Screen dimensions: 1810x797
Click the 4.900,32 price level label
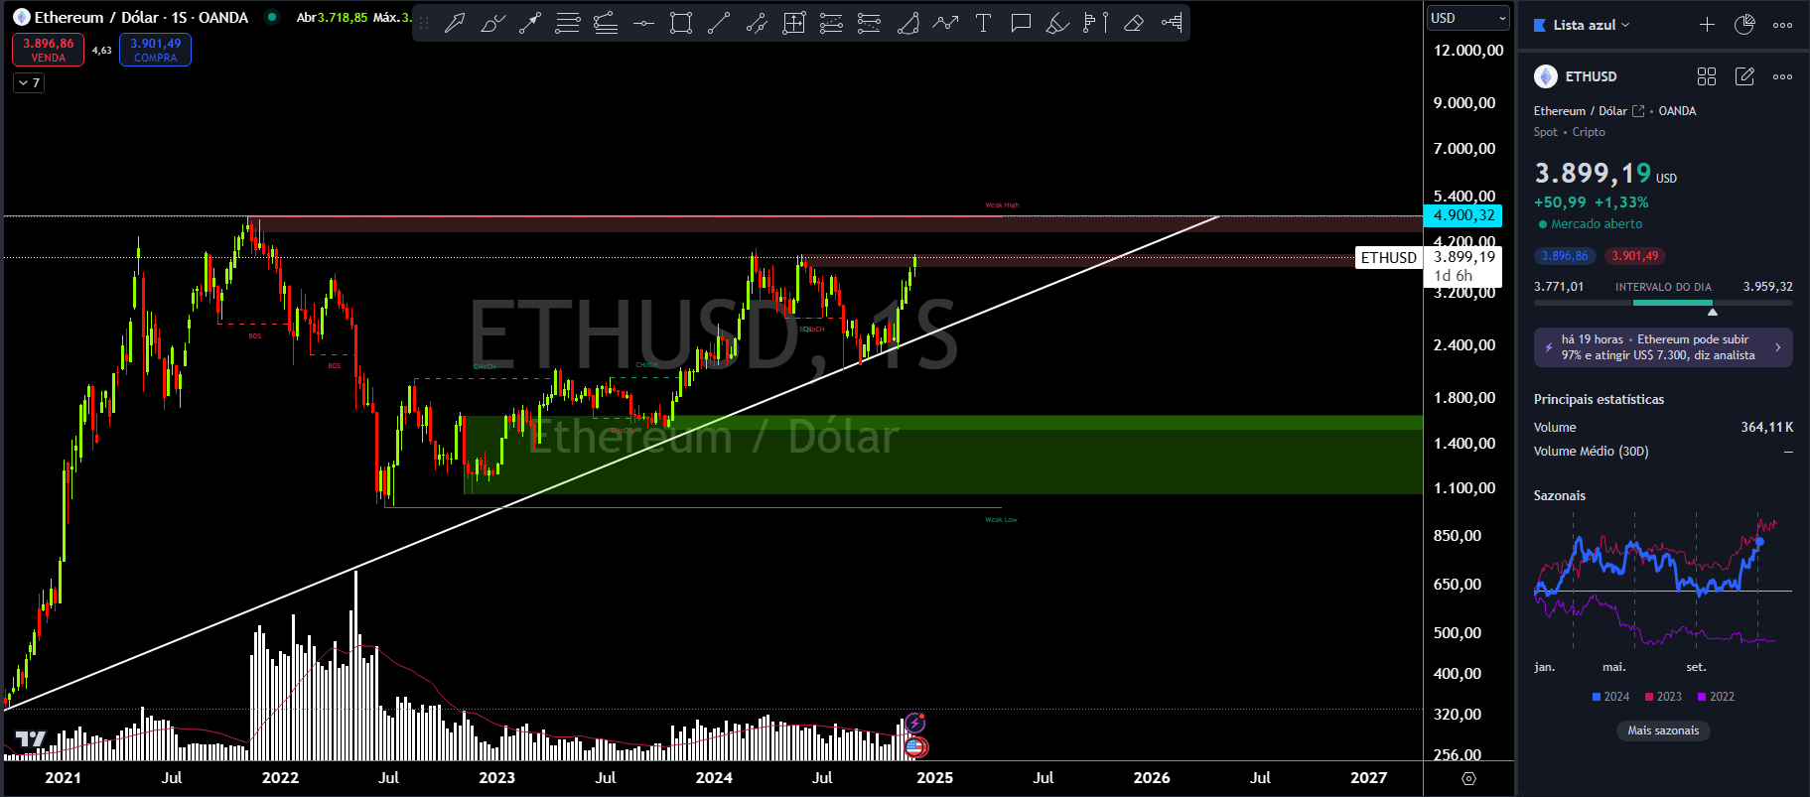[1463, 215]
